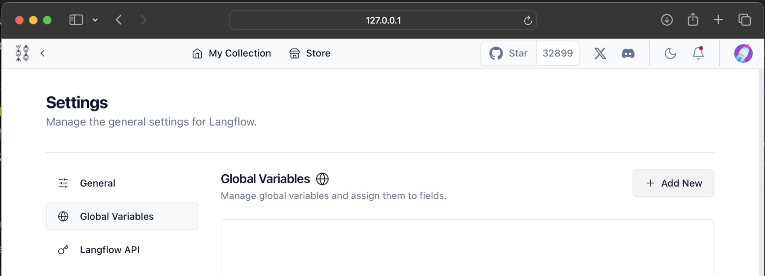Click the star count 32899

point(557,53)
